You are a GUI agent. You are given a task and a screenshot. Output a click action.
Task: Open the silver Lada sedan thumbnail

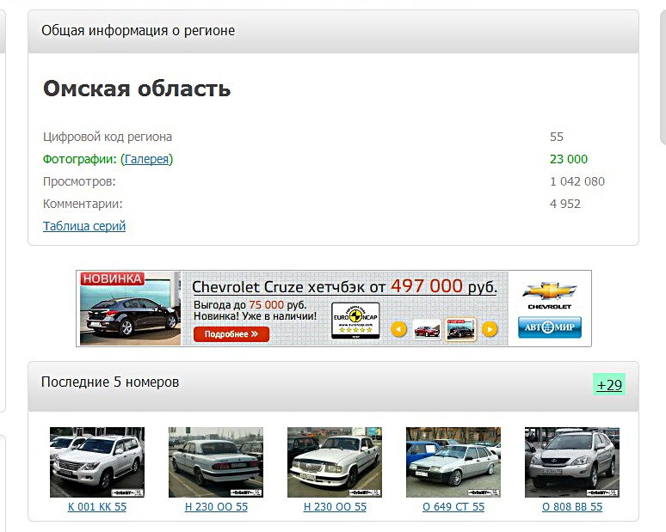pyautogui.click(x=453, y=462)
